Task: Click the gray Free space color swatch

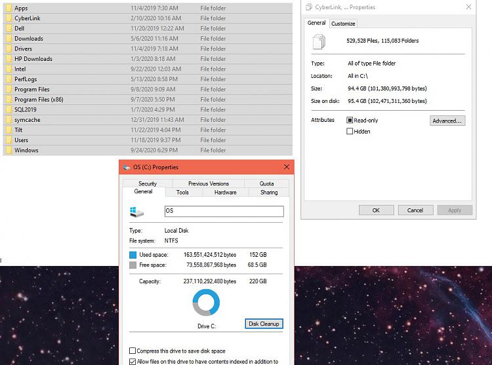Action: (x=133, y=265)
